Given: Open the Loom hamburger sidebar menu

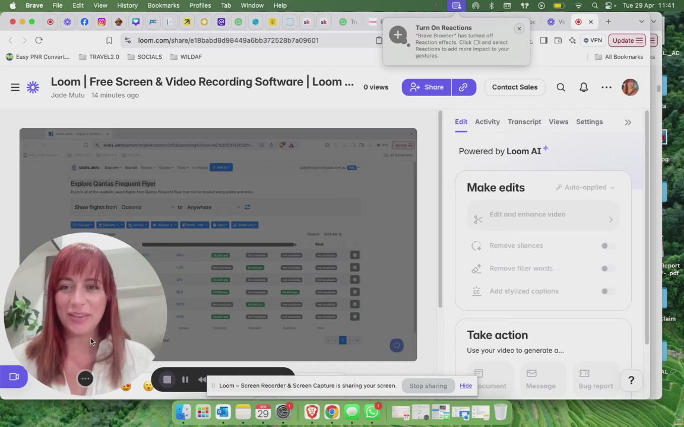Looking at the screenshot, I should (15, 87).
